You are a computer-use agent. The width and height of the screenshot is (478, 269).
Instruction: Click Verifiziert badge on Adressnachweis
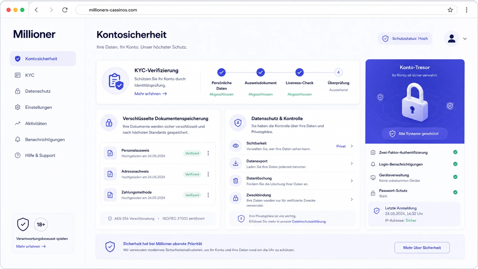(192, 174)
